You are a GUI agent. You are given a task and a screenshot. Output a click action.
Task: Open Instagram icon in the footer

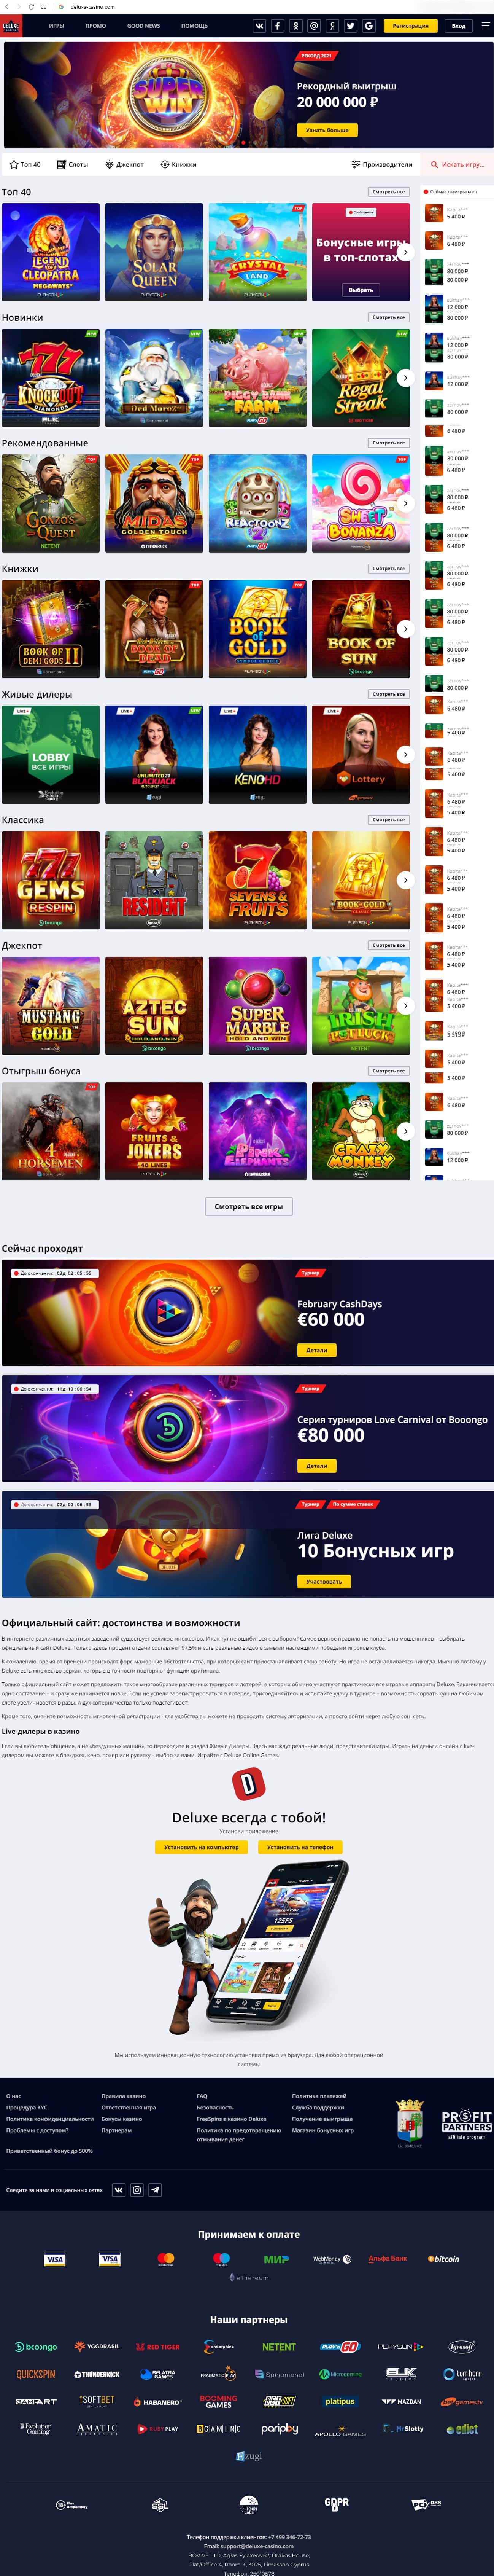pyautogui.click(x=137, y=2190)
